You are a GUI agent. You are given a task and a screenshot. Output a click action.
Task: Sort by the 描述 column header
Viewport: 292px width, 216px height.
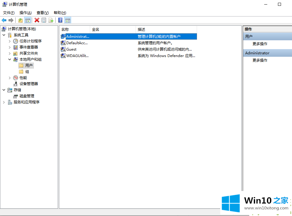(x=166, y=29)
